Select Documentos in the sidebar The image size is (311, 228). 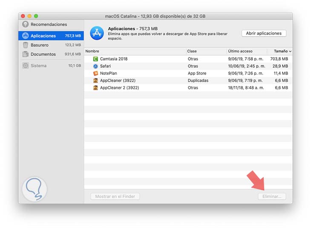51,54
